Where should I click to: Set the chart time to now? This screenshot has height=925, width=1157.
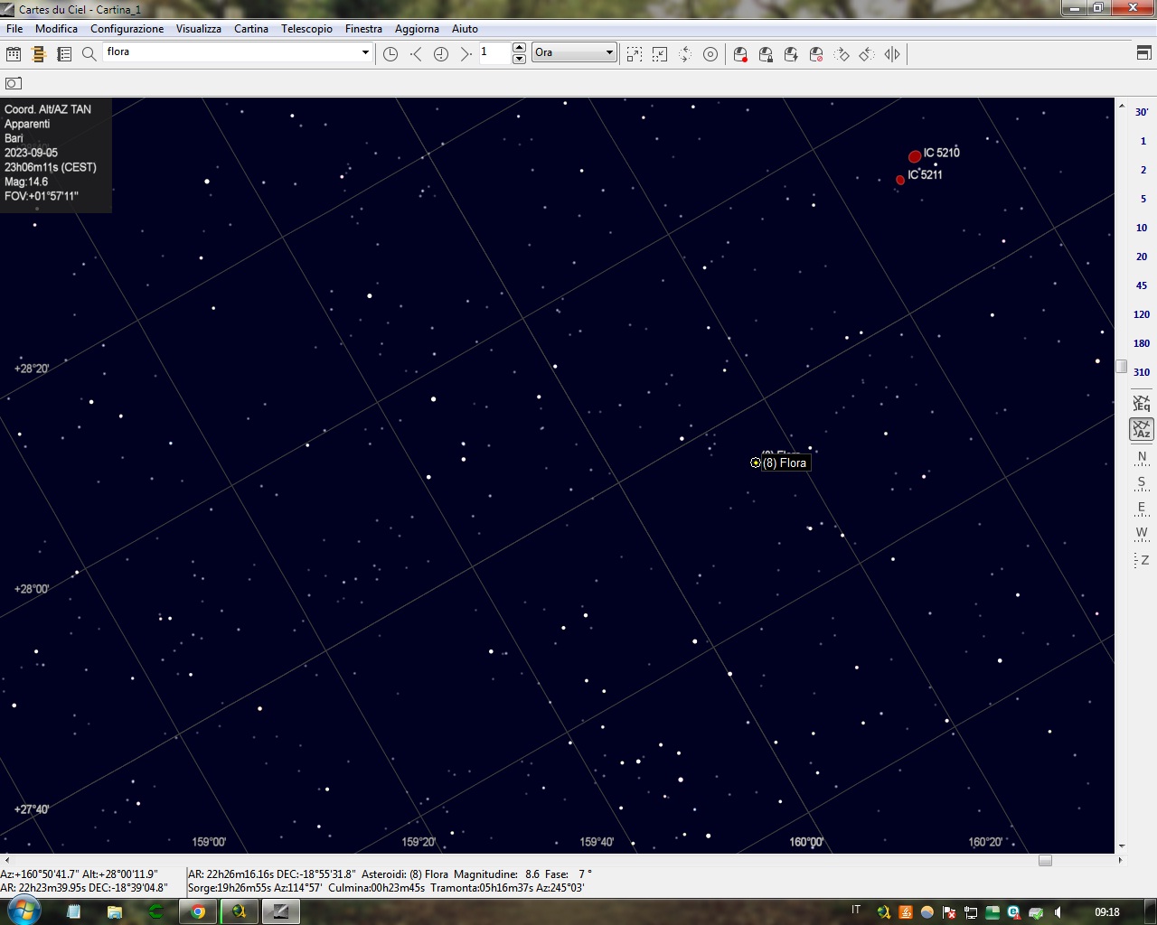[x=441, y=54]
